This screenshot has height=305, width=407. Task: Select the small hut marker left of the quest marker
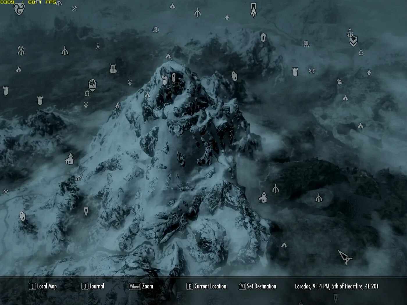(227, 17)
